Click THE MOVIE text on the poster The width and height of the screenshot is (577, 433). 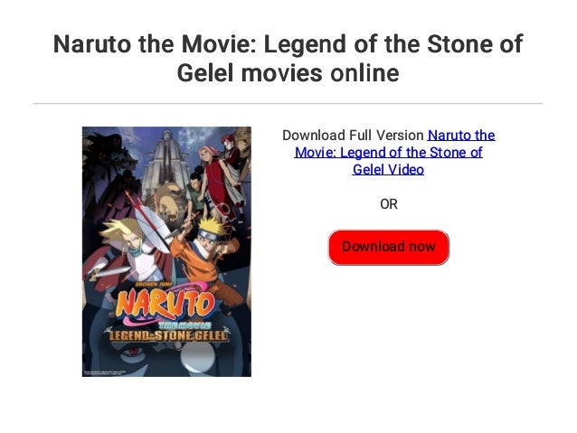(184, 325)
